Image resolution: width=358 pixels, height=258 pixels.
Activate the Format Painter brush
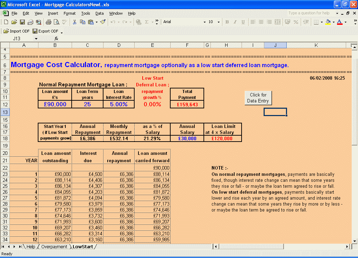pos(103,22)
